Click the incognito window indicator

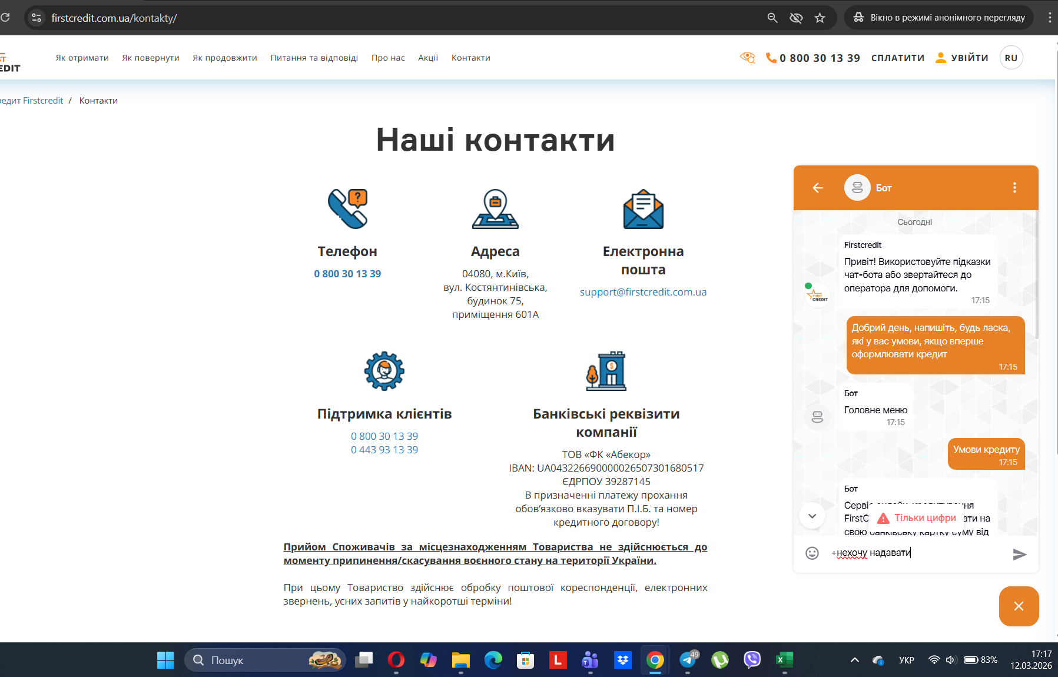coord(940,18)
